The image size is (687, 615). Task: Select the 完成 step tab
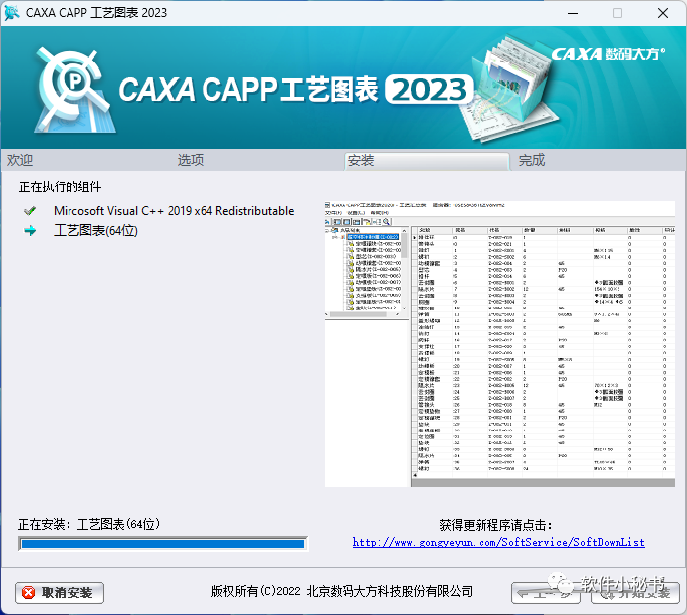tap(532, 160)
